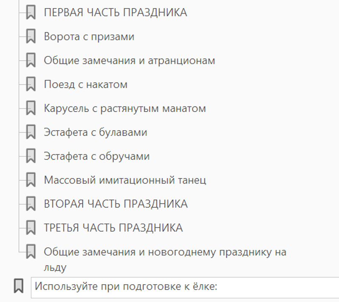Select Общие замечания и атранционам bookmark
The width and height of the screenshot is (339, 302).
click(x=129, y=61)
